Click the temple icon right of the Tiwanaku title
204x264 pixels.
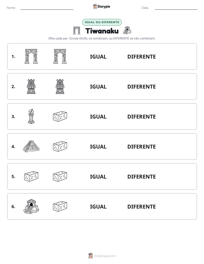127,30
